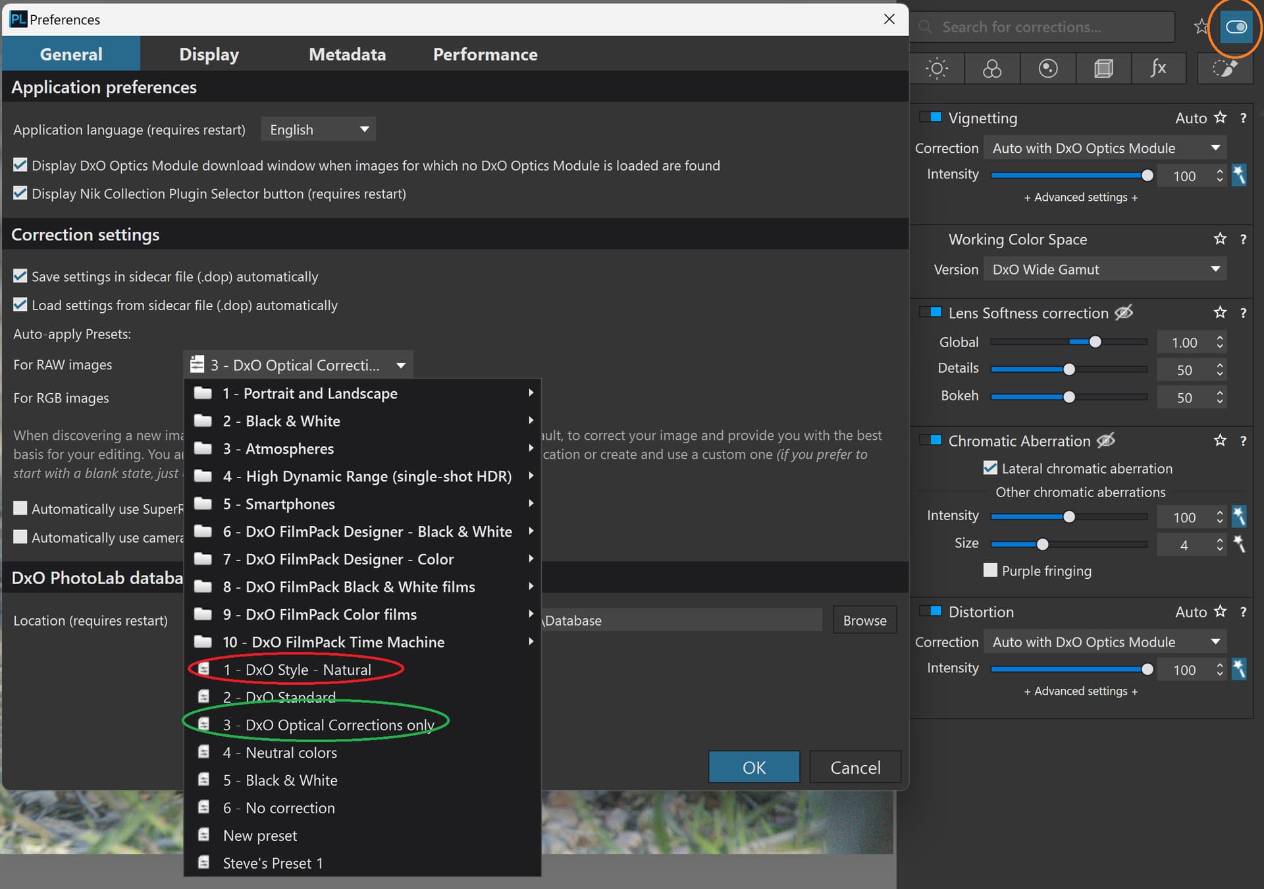This screenshot has height=889, width=1264.
Task: Expand the 2 - Black & White preset folder
Action: point(363,421)
